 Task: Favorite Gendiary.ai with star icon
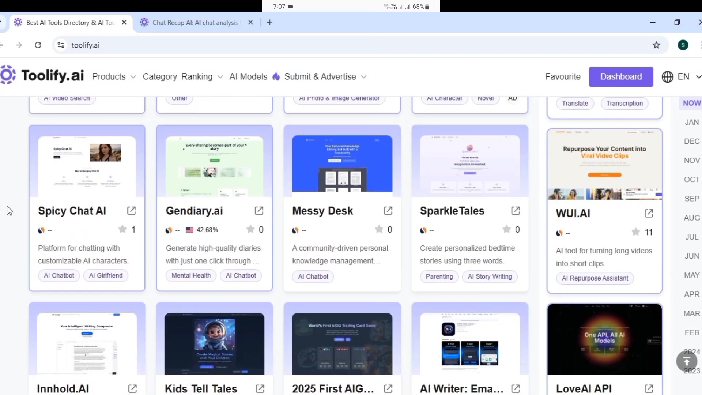coord(250,229)
